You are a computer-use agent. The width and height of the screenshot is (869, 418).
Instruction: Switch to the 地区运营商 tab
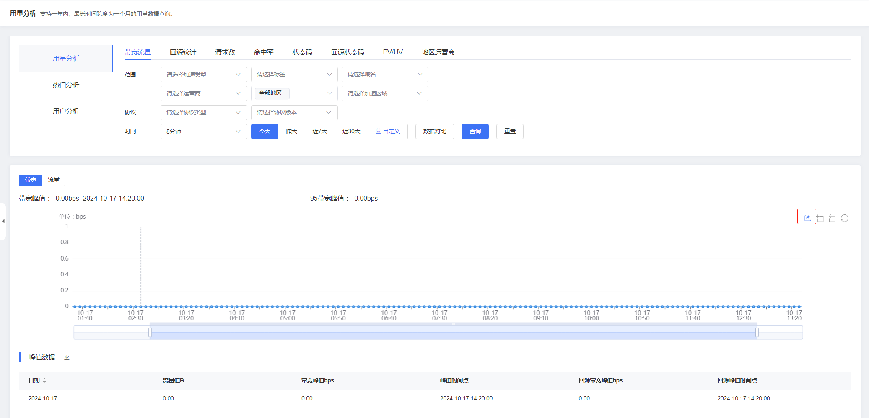(x=438, y=52)
